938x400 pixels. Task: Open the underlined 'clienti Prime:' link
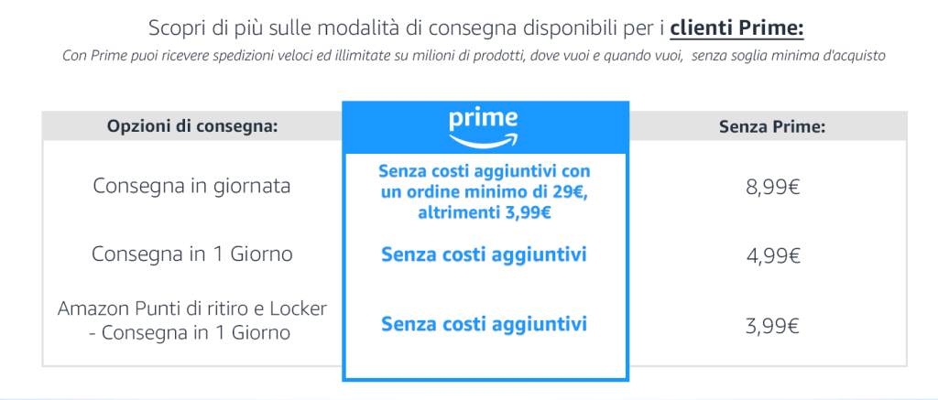tap(736, 28)
